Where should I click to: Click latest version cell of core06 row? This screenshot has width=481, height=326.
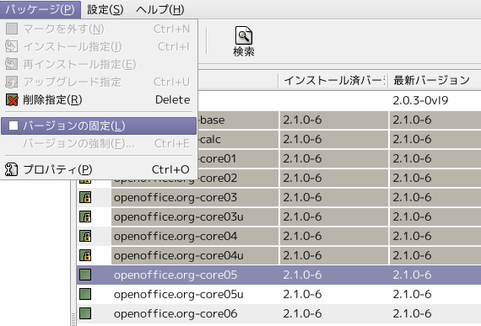[435, 313]
